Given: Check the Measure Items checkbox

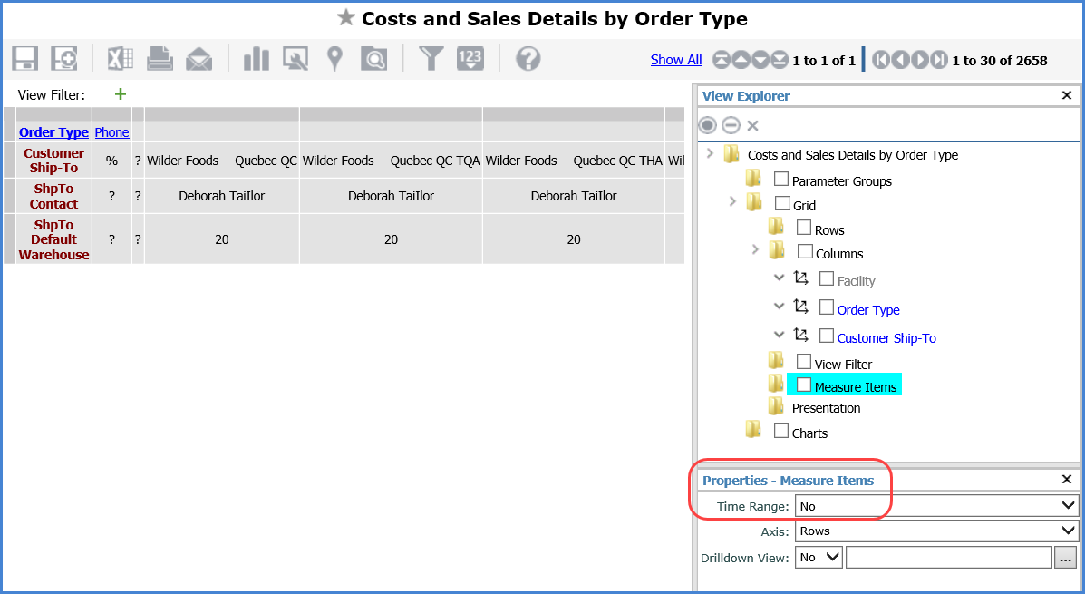Looking at the screenshot, I should coord(804,385).
